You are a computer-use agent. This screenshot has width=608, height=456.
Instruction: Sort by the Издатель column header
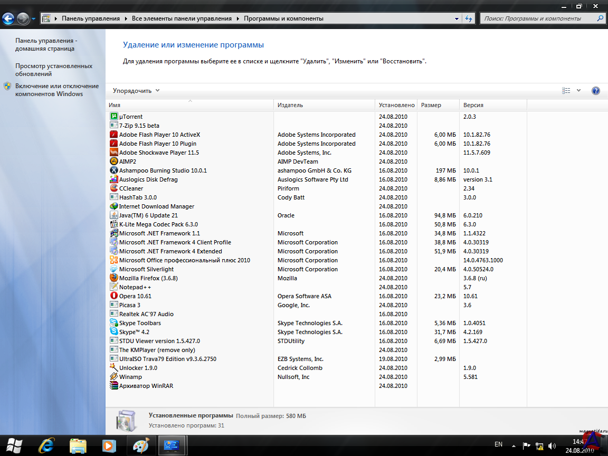pos(324,105)
